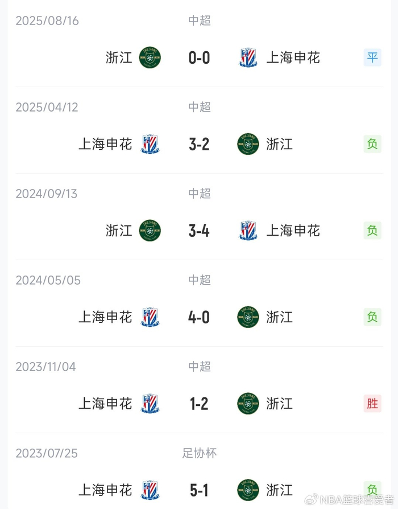
Task: Click 负 badge on the 4-0 match
Action: (372, 317)
